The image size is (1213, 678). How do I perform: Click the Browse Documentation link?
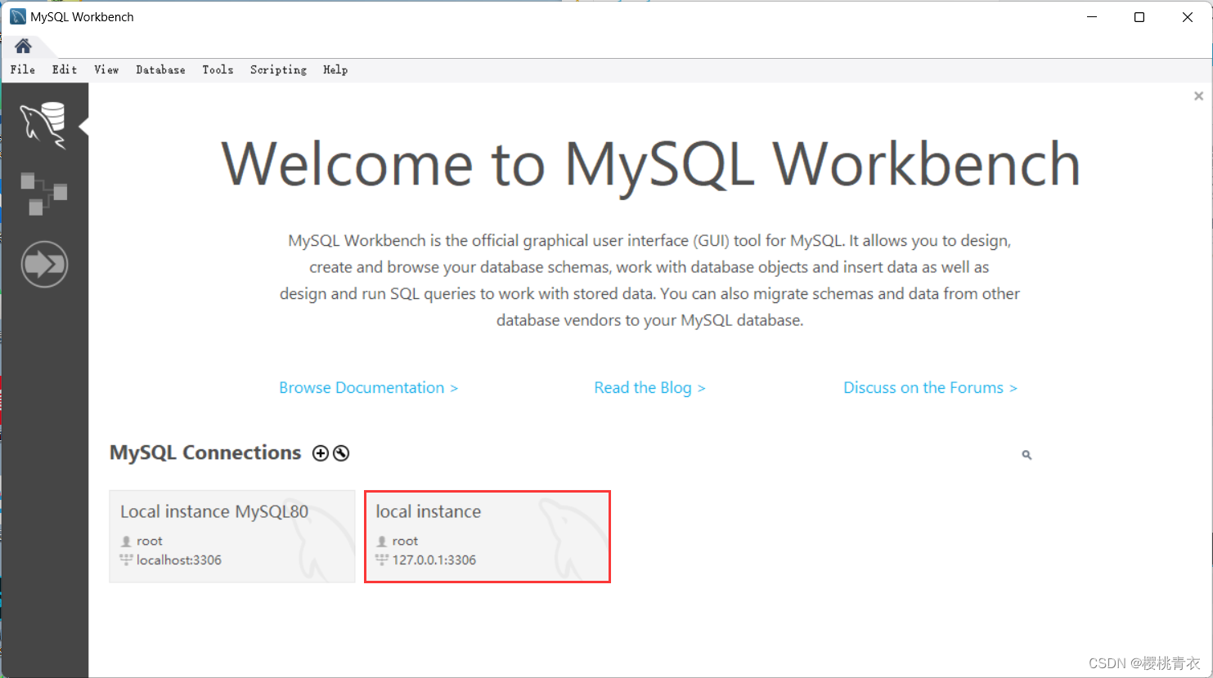(368, 388)
